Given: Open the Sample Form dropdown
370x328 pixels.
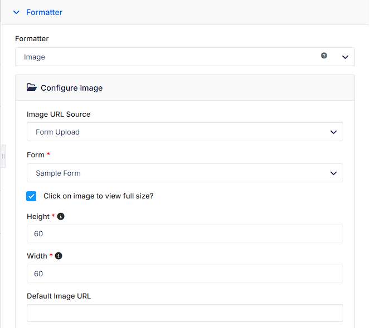Looking at the screenshot, I should [185, 173].
